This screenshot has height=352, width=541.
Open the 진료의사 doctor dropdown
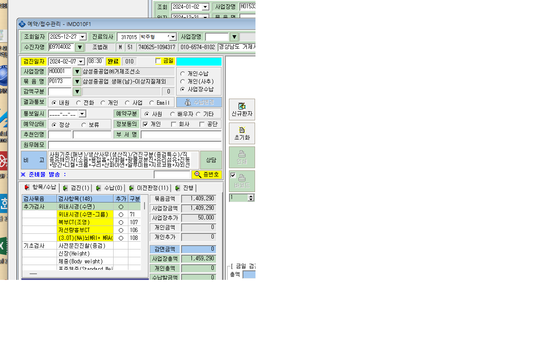coord(172,37)
